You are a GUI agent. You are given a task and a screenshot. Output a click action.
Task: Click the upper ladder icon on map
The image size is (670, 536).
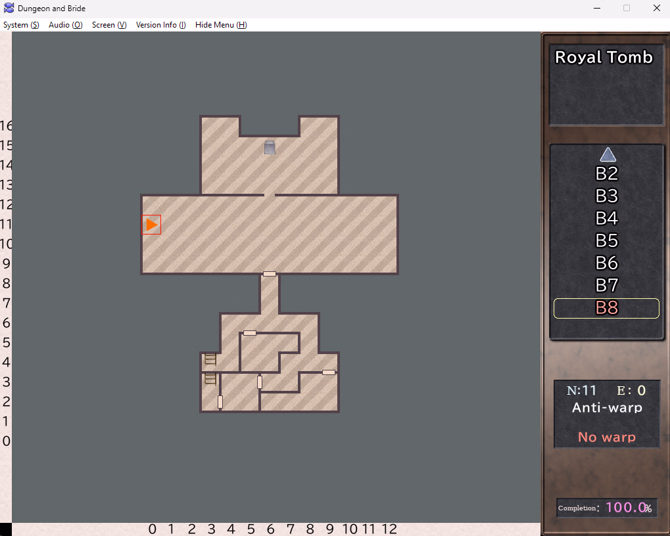point(210,359)
